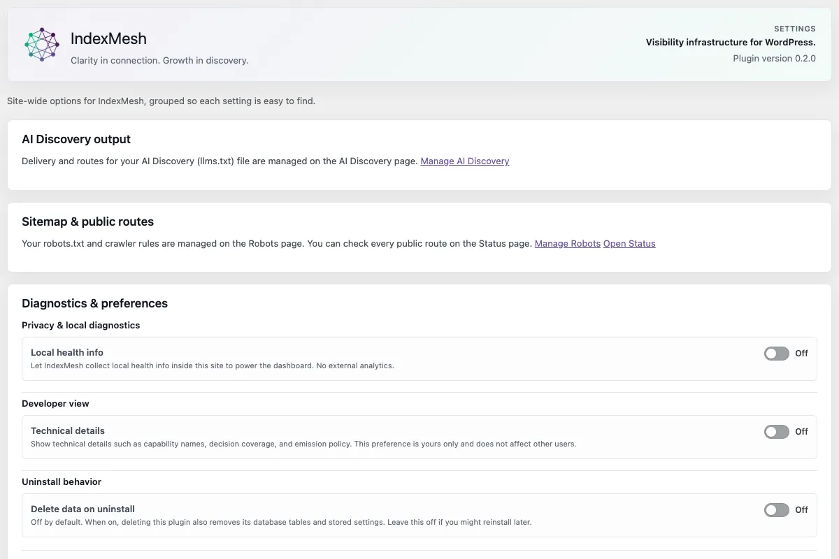
Task: Click the IndexMesh title text
Action: coord(108,38)
